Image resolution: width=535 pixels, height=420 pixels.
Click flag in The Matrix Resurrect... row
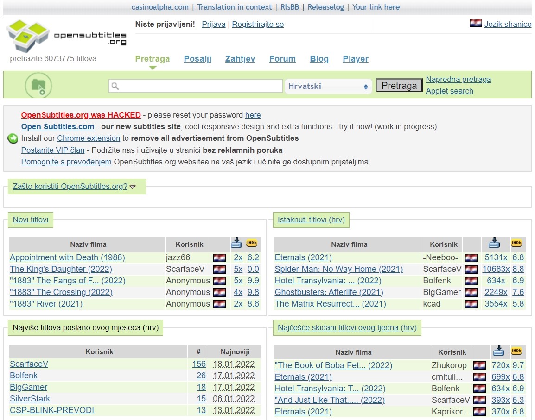pos(471,304)
